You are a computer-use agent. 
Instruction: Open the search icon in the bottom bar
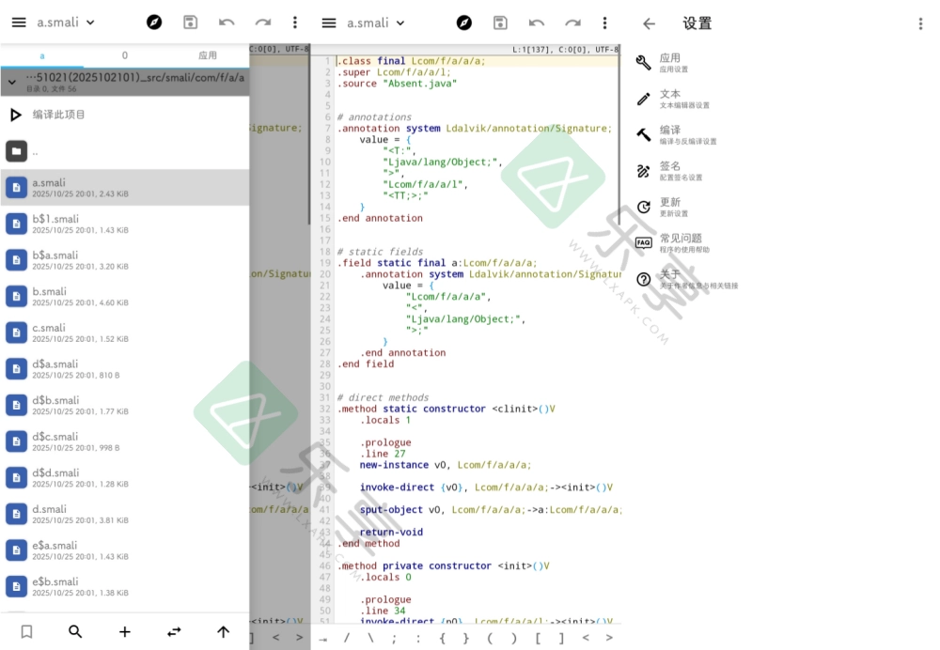tap(75, 631)
